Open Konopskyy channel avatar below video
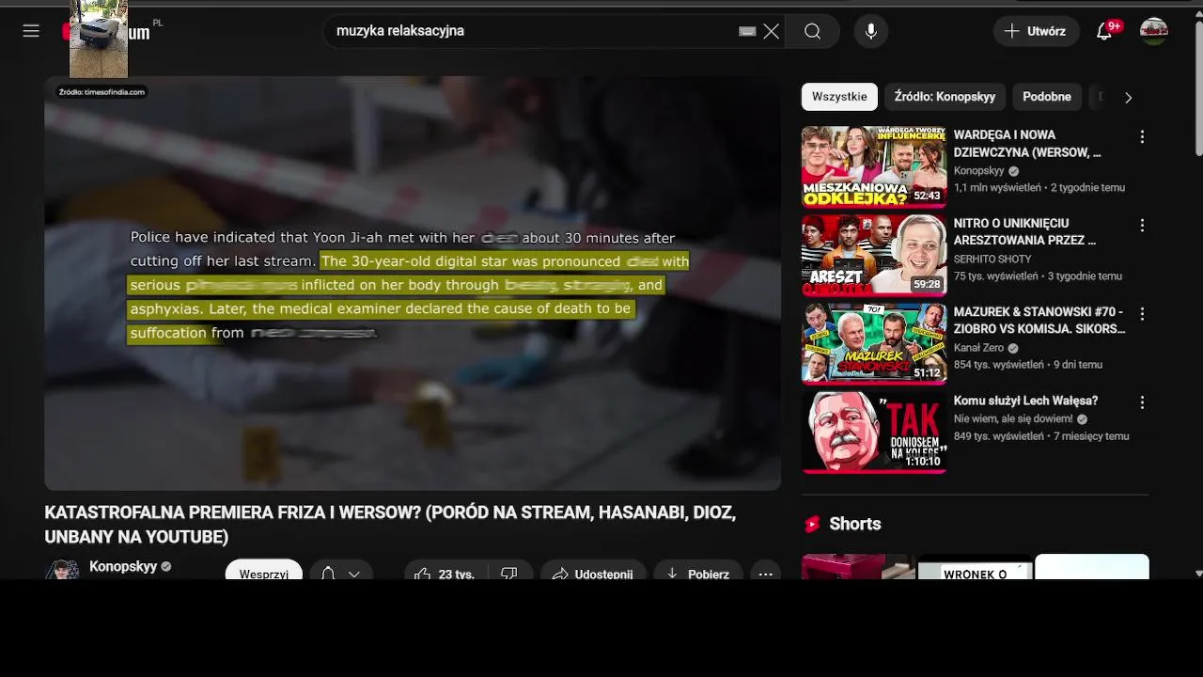Image resolution: width=1203 pixels, height=677 pixels. coord(62,570)
